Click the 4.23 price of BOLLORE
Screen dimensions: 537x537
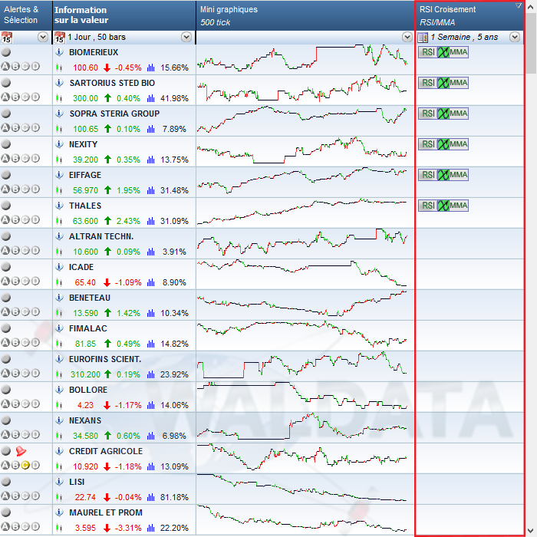85,406
